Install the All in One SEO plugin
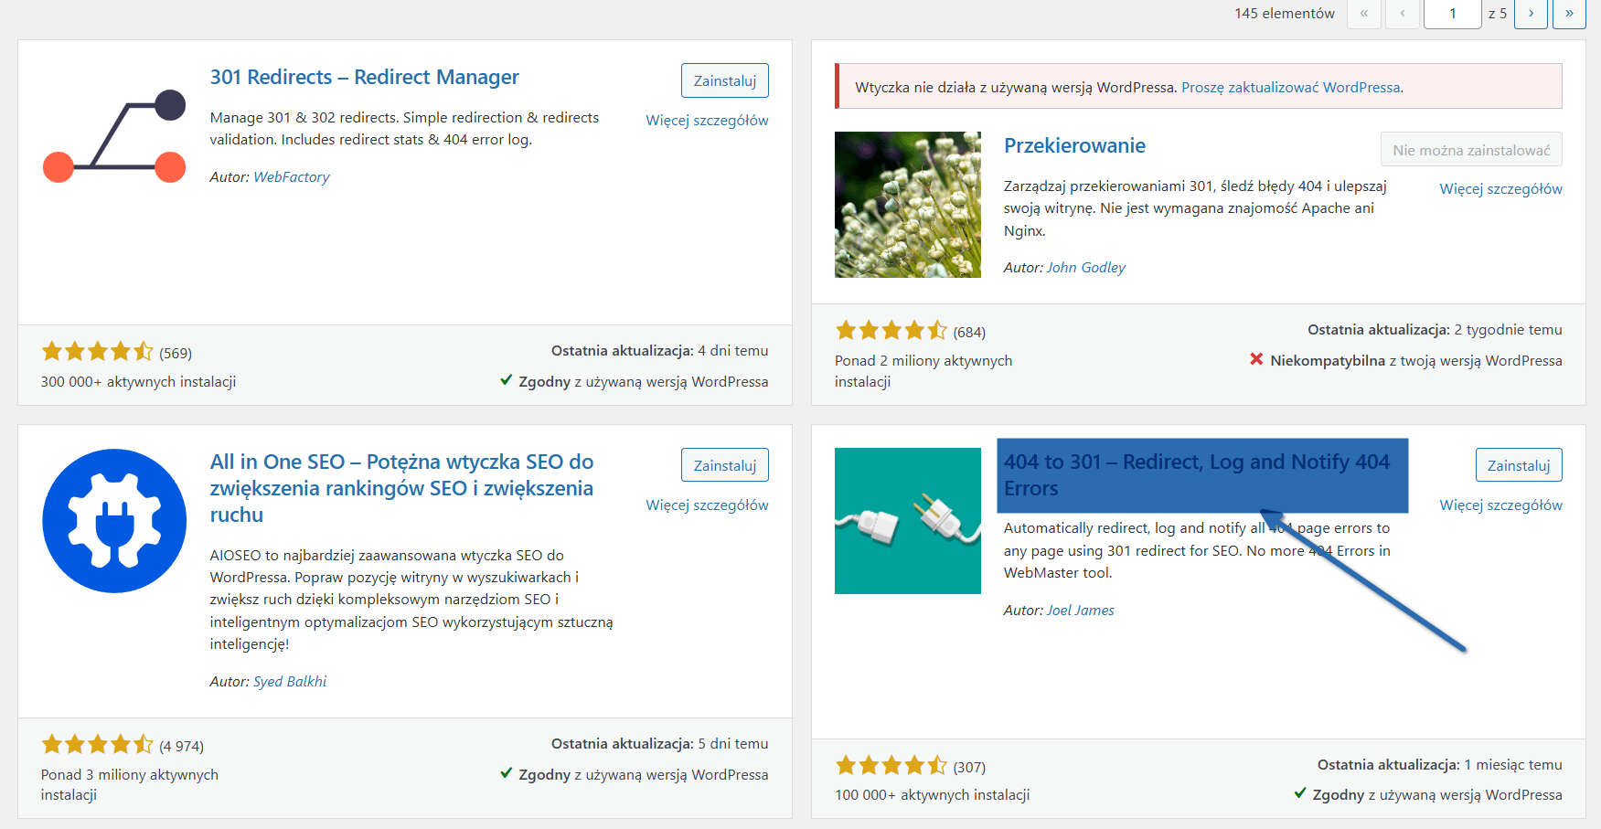 coord(724,464)
